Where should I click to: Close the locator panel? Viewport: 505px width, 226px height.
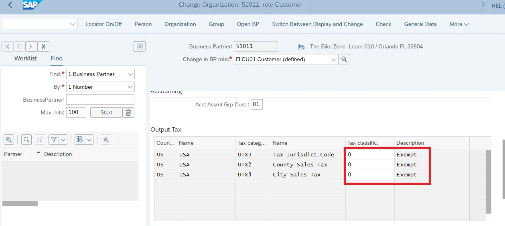tap(139, 46)
